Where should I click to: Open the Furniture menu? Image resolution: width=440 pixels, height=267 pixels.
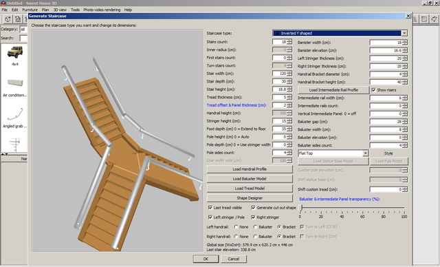[30, 10]
